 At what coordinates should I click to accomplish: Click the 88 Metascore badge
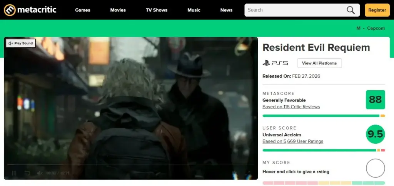coord(376,100)
